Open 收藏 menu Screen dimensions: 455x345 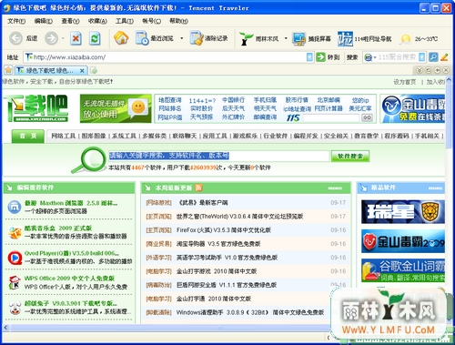click(x=97, y=21)
